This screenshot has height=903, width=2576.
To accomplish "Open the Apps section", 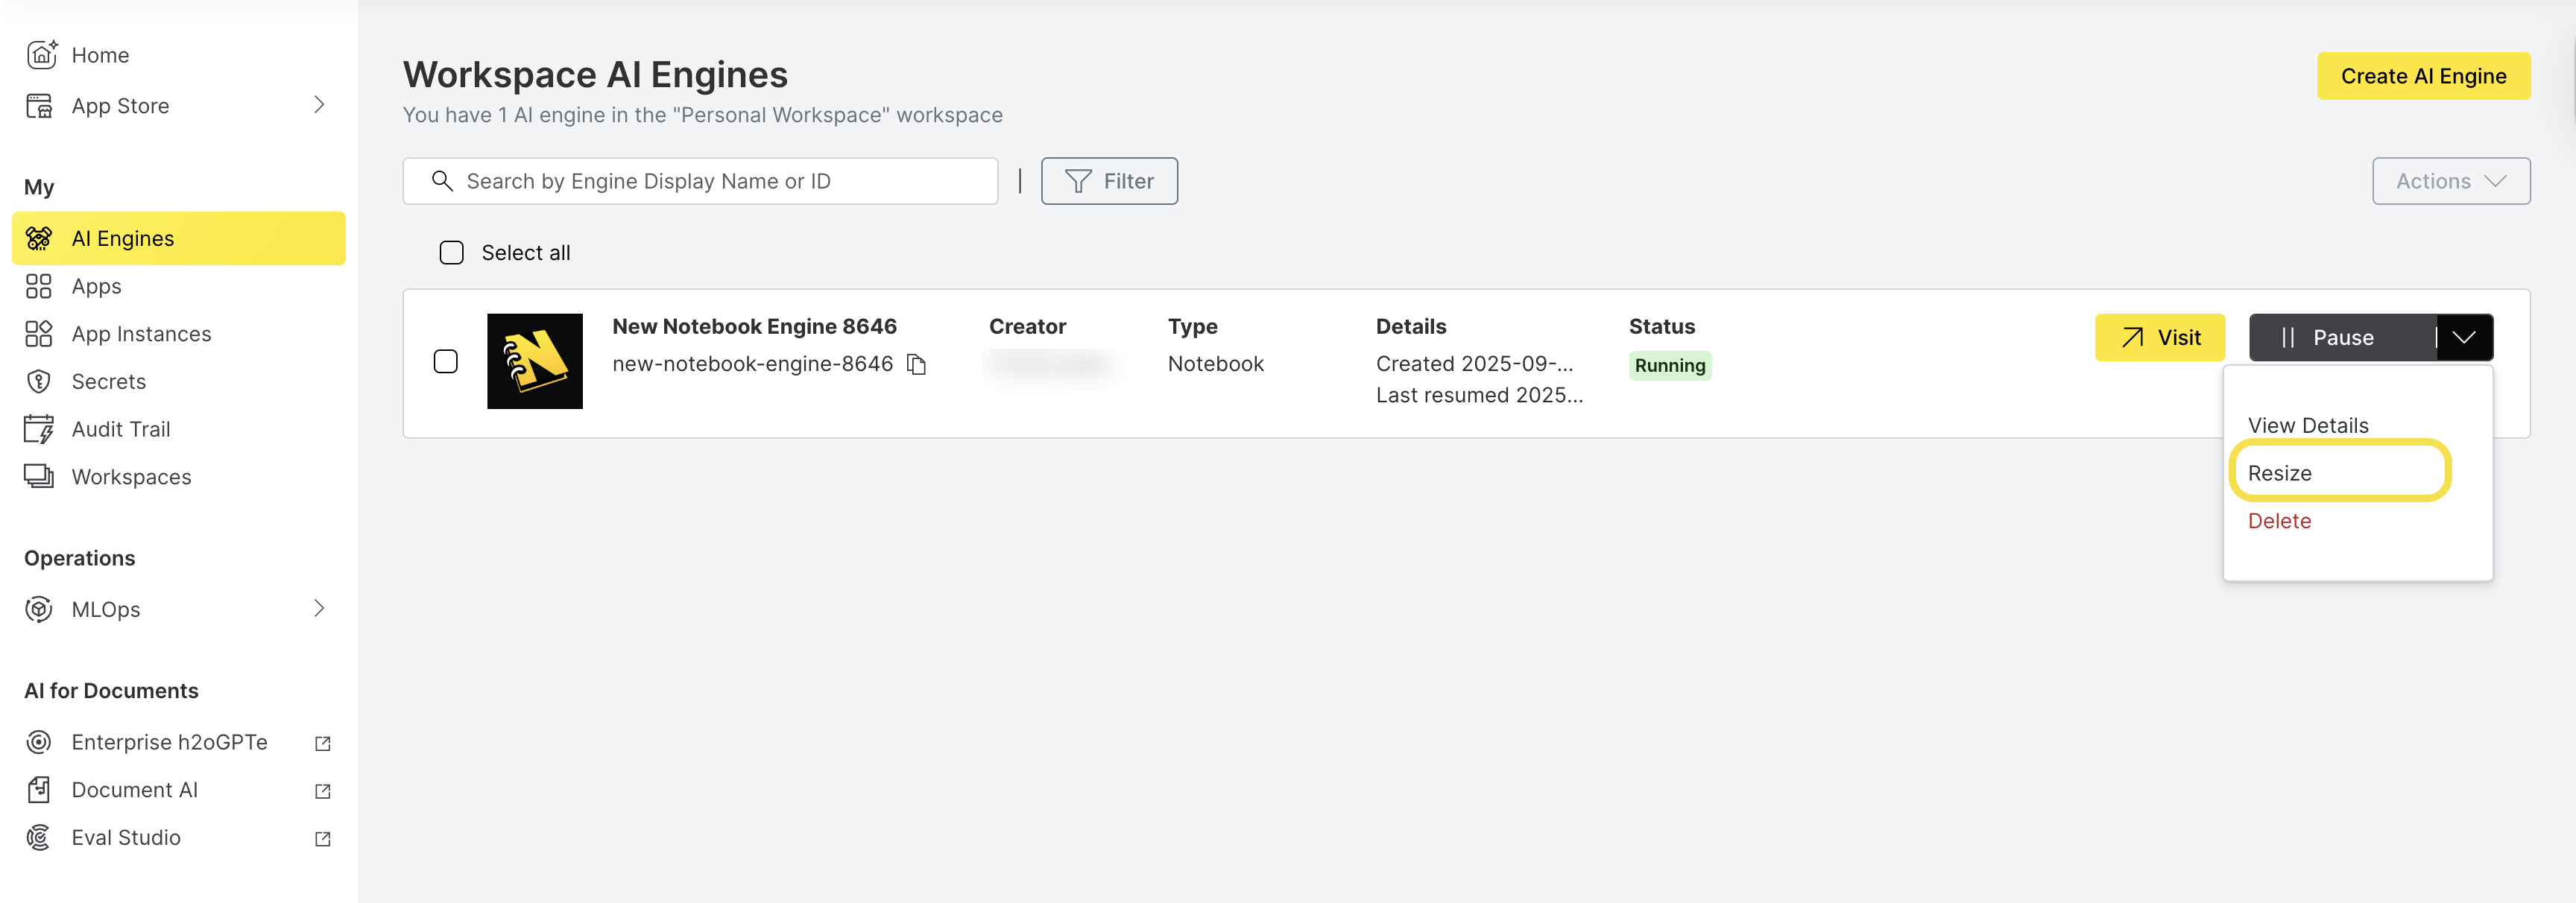I will (96, 286).
